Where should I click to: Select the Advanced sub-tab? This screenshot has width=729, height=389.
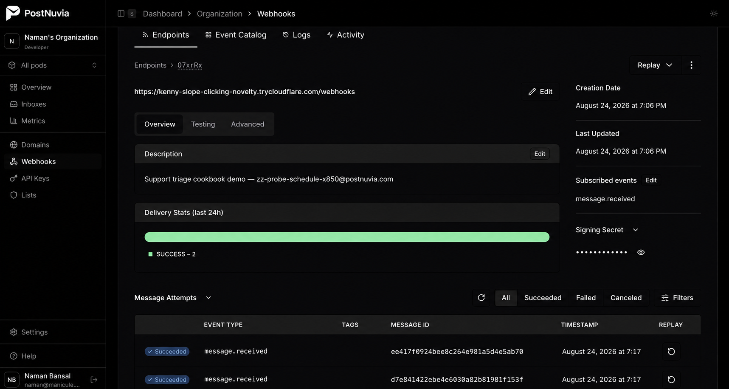[x=248, y=124]
